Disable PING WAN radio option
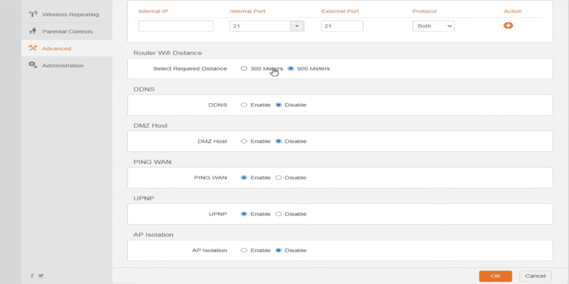 (x=278, y=178)
